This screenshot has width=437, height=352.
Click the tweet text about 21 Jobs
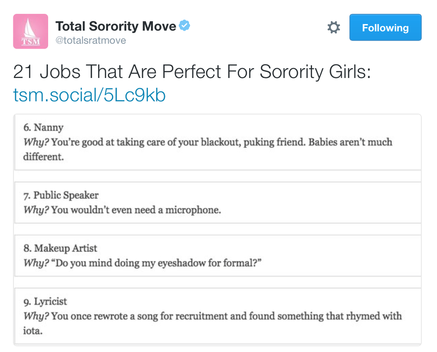pyautogui.click(x=192, y=71)
